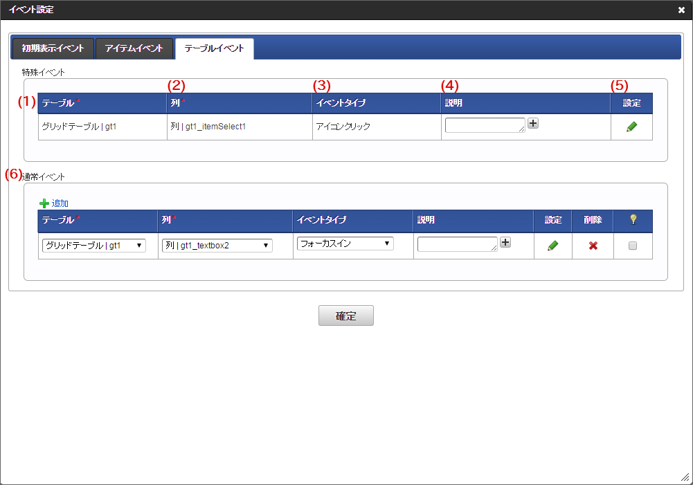The height and width of the screenshot is (485, 693).
Task: Click the green plus add icon
Action: pos(44,203)
